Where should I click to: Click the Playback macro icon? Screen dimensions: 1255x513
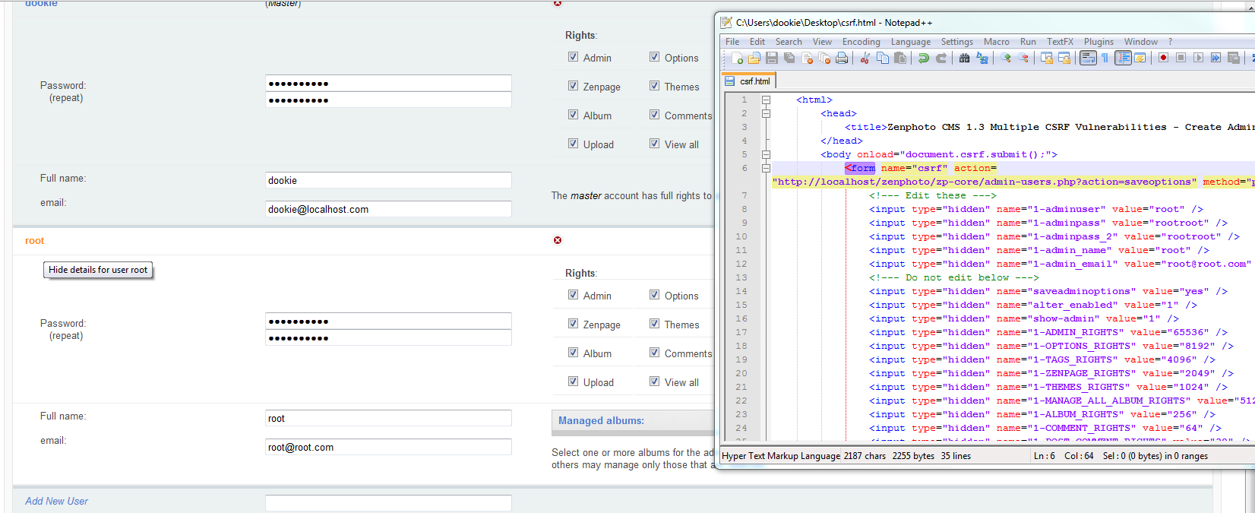pos(1198,58)
